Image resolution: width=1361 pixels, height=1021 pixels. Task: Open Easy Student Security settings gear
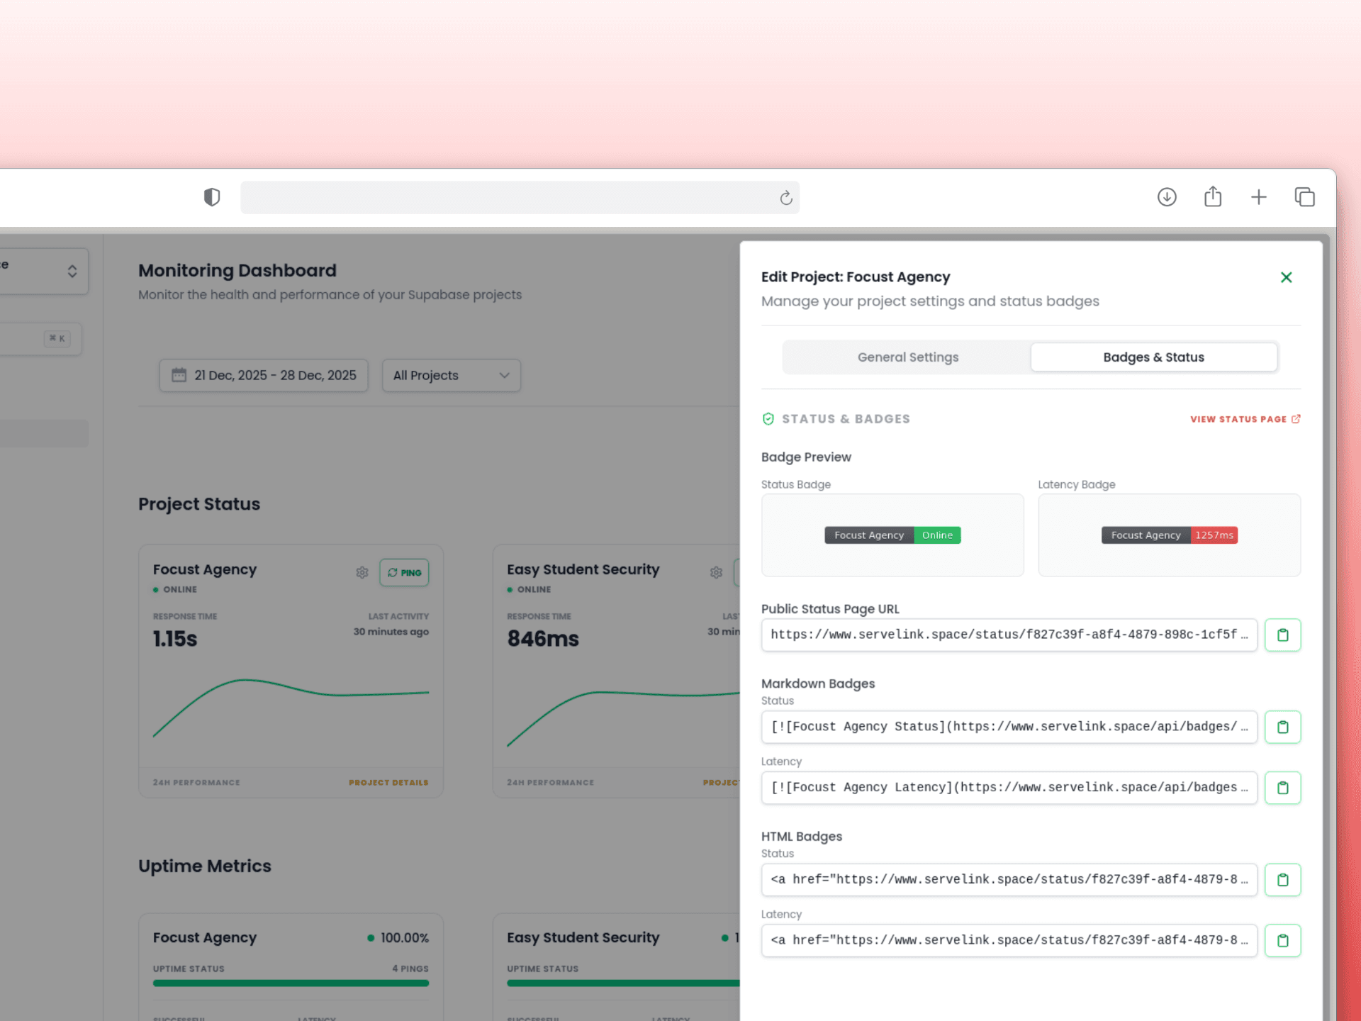tap(716, 572)
